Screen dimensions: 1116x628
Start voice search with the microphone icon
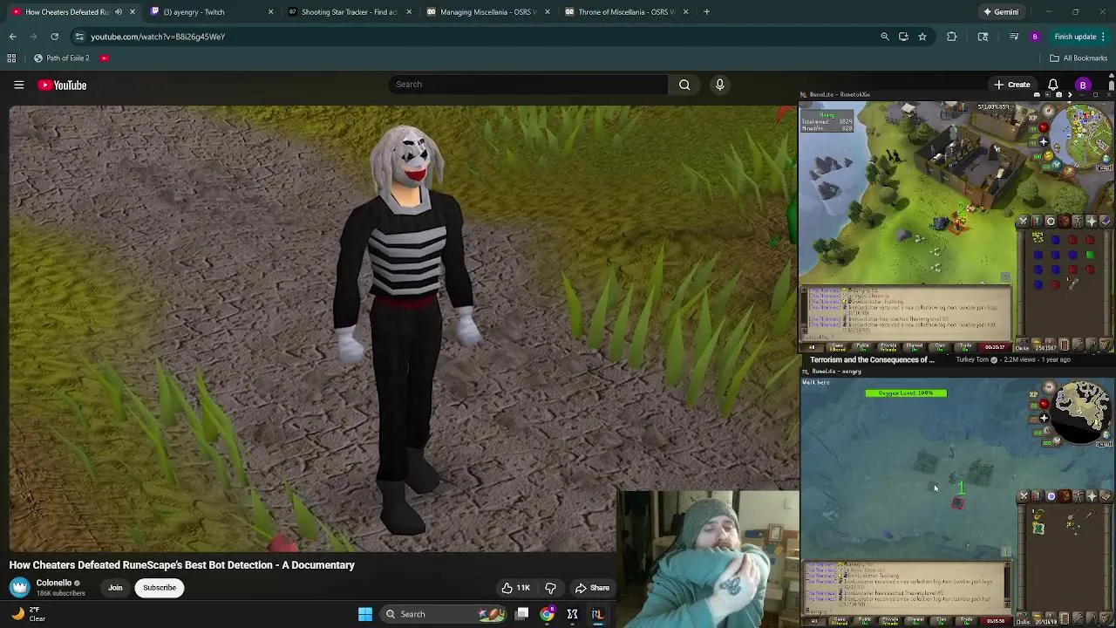tap(719, 85)
